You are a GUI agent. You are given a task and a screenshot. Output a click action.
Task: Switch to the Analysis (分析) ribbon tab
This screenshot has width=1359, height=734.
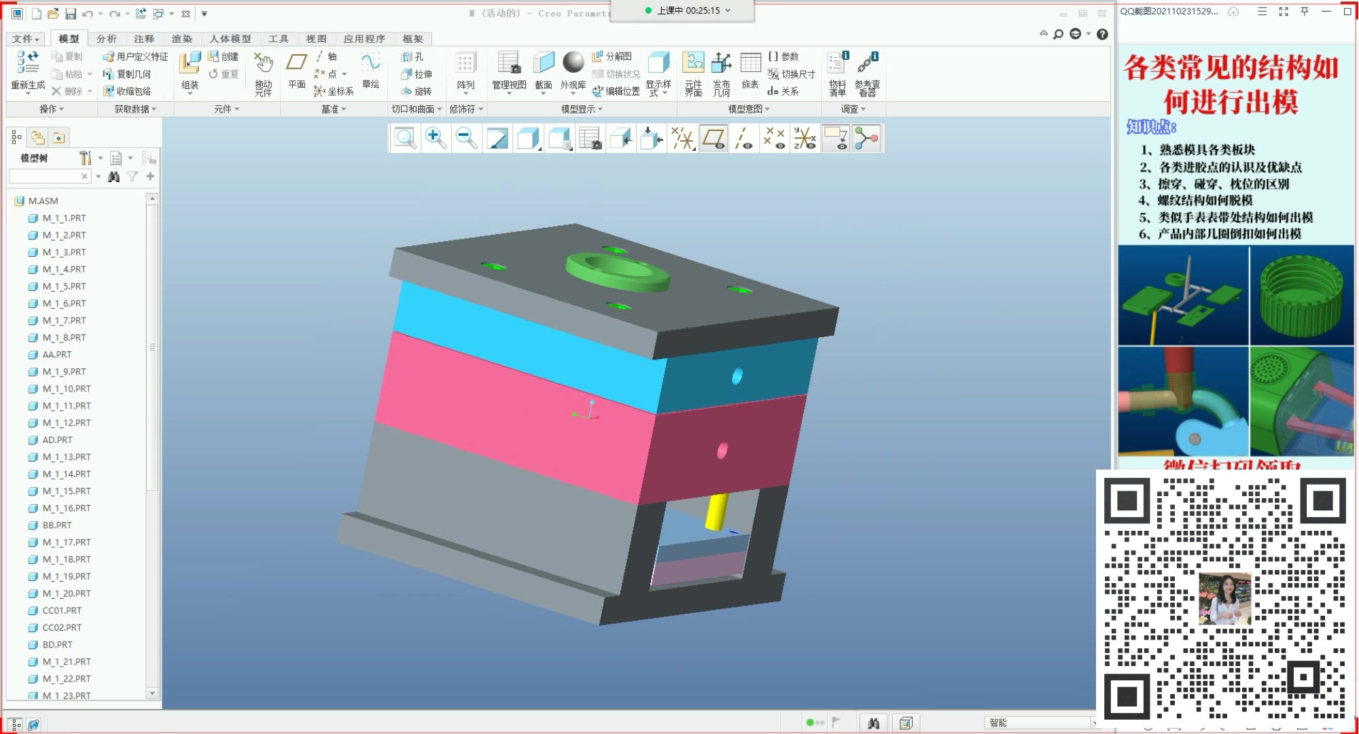pos(106,39)
